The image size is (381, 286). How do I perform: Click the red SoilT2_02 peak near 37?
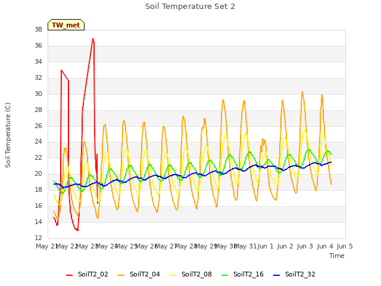click(x=93, y=39)
